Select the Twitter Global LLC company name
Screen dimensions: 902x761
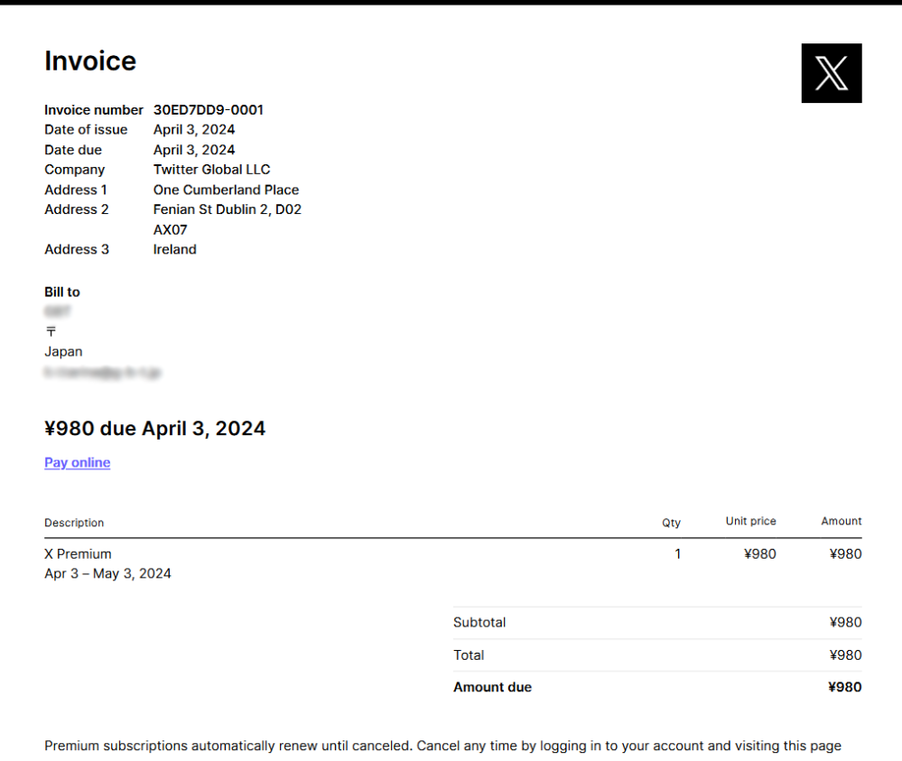point(211,170)
